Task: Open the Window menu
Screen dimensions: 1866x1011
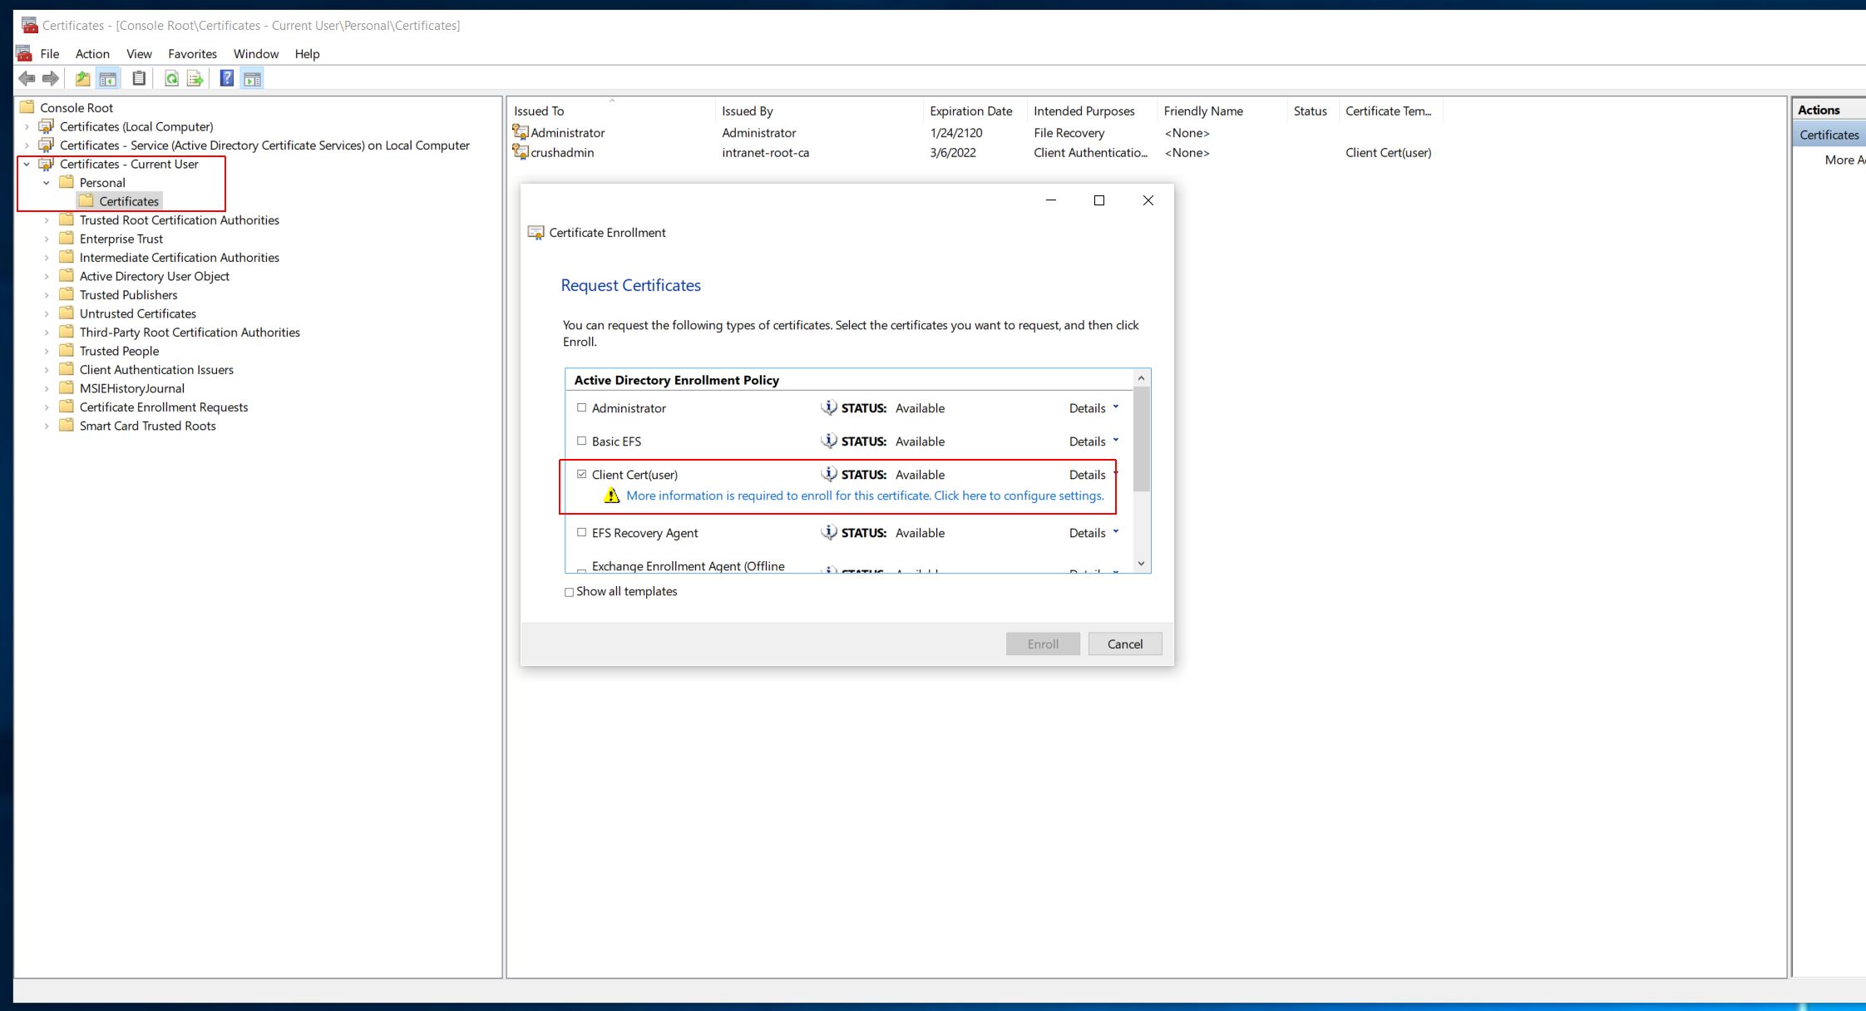Action: [x=256, y=53]
